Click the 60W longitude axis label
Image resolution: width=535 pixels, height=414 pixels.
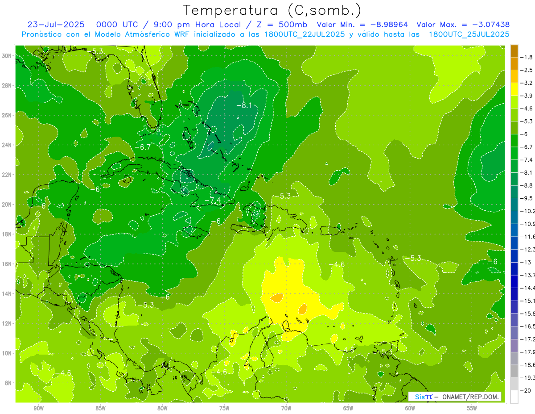[x=410, y=408]
